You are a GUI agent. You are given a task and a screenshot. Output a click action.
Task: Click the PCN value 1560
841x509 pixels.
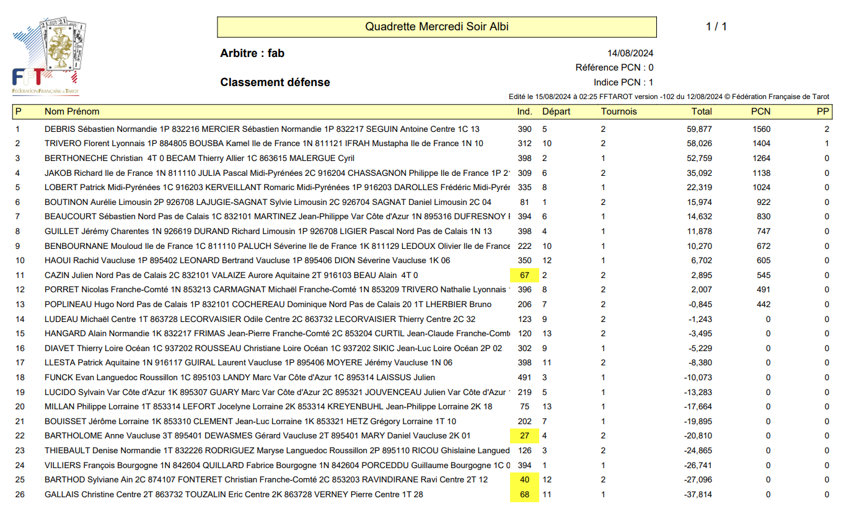click(x=762, y=129)
